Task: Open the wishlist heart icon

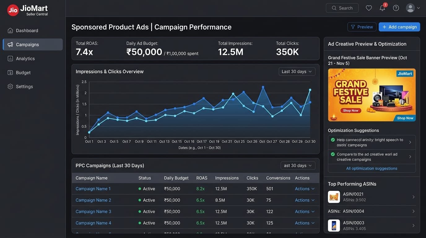Action: click(369, 8)
